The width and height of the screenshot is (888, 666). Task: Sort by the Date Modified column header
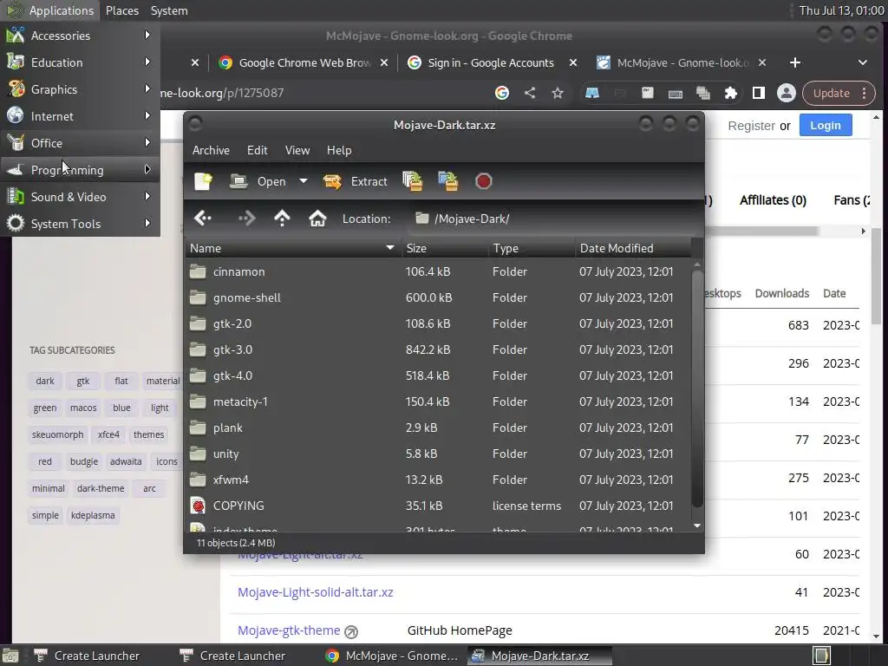click(x=633, y=248)
